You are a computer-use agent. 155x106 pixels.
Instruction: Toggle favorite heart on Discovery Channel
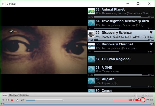pos(151,44)
